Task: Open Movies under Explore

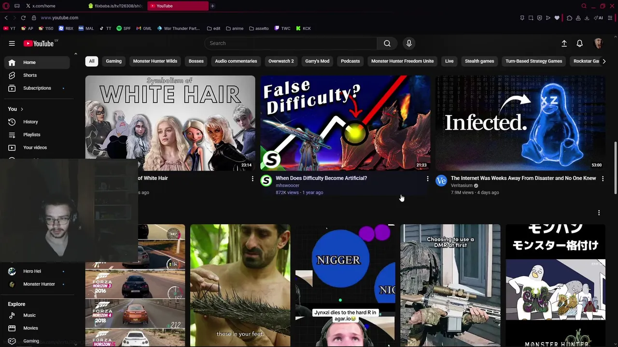Action: 37,328
